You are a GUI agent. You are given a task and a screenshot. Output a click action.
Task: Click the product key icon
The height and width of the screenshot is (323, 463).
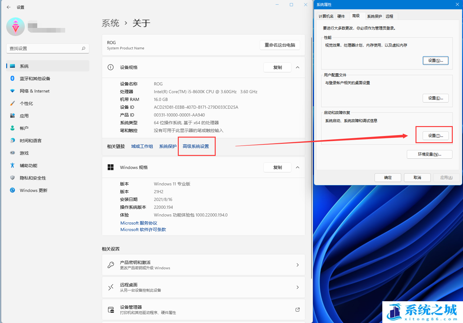111,265
